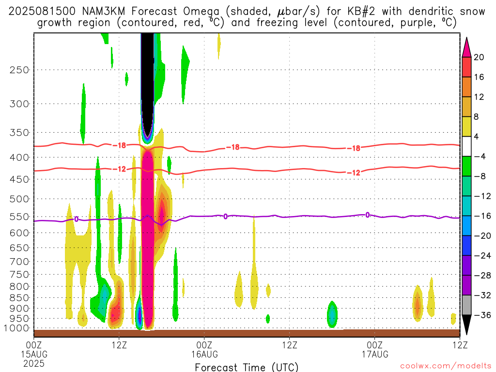Click the colorbar value label -36

pyautogui.click(x=482, y=315)
